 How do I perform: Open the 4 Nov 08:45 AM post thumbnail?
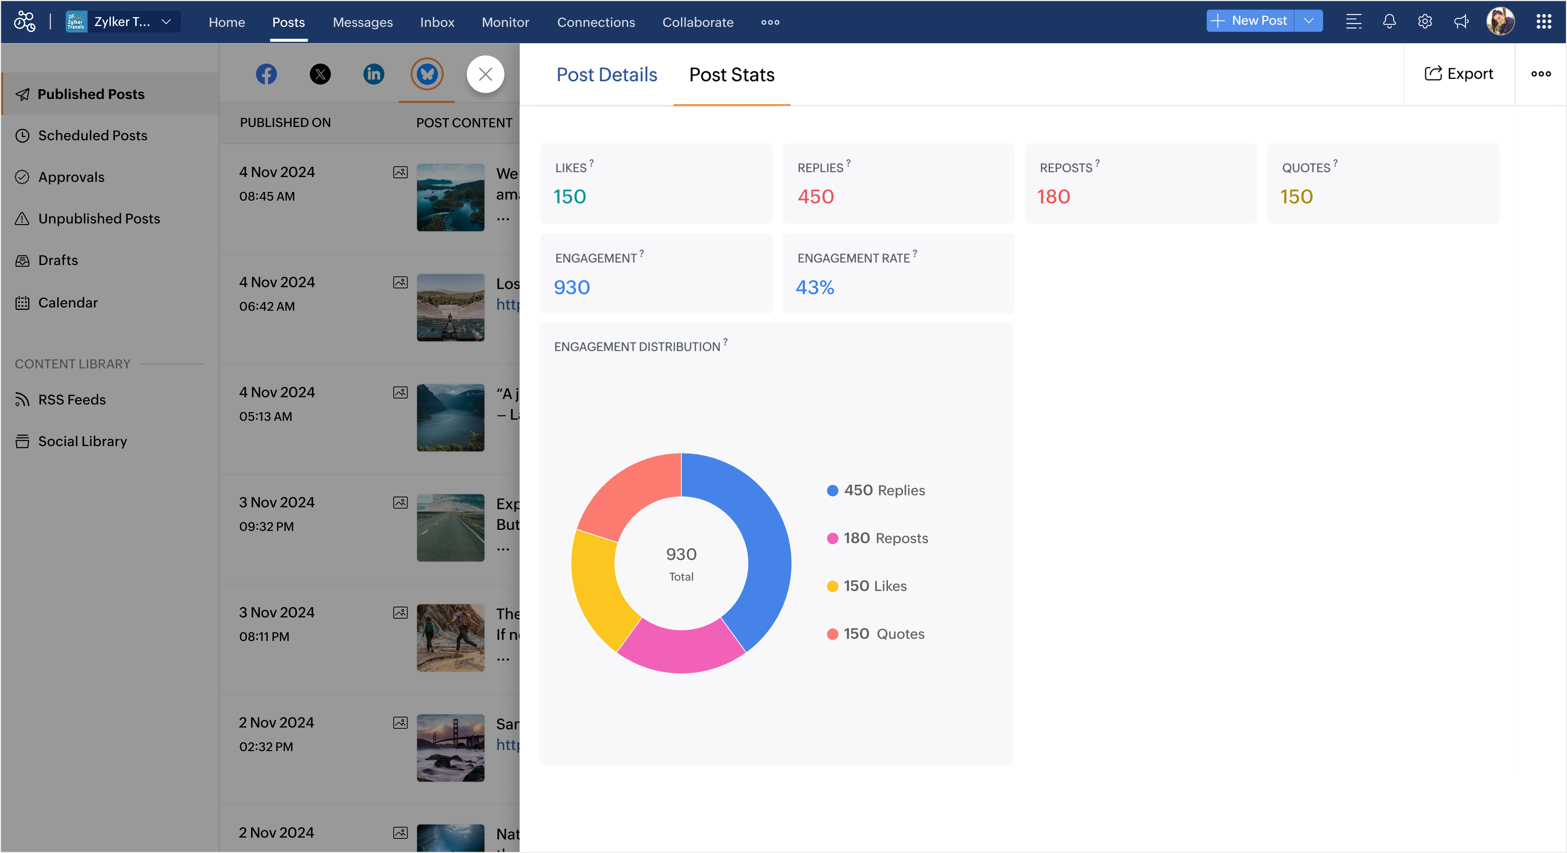click(450, 197)
